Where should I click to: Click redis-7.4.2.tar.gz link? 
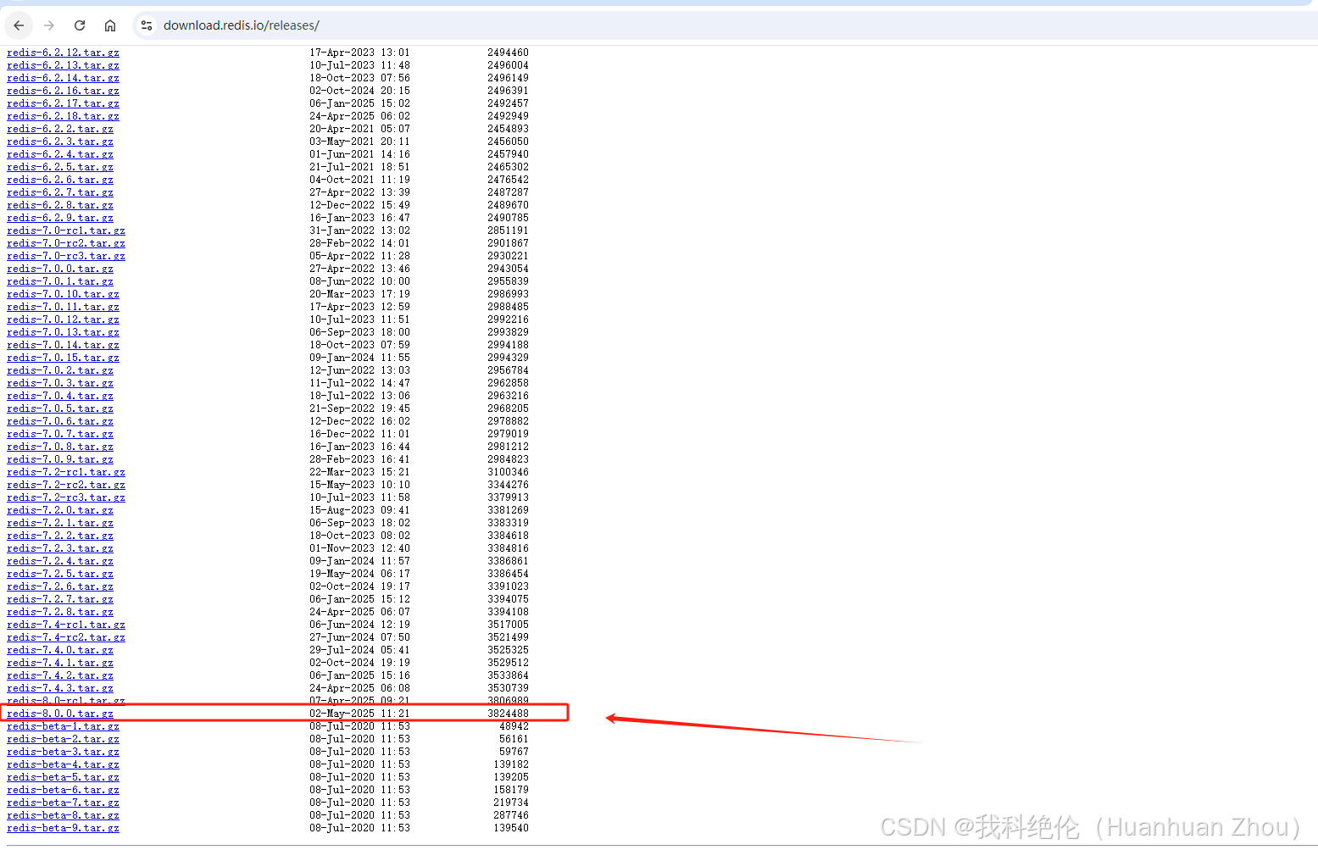click(60, 675)
